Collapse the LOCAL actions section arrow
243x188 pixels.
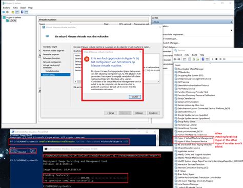click(x=231, y=22)
